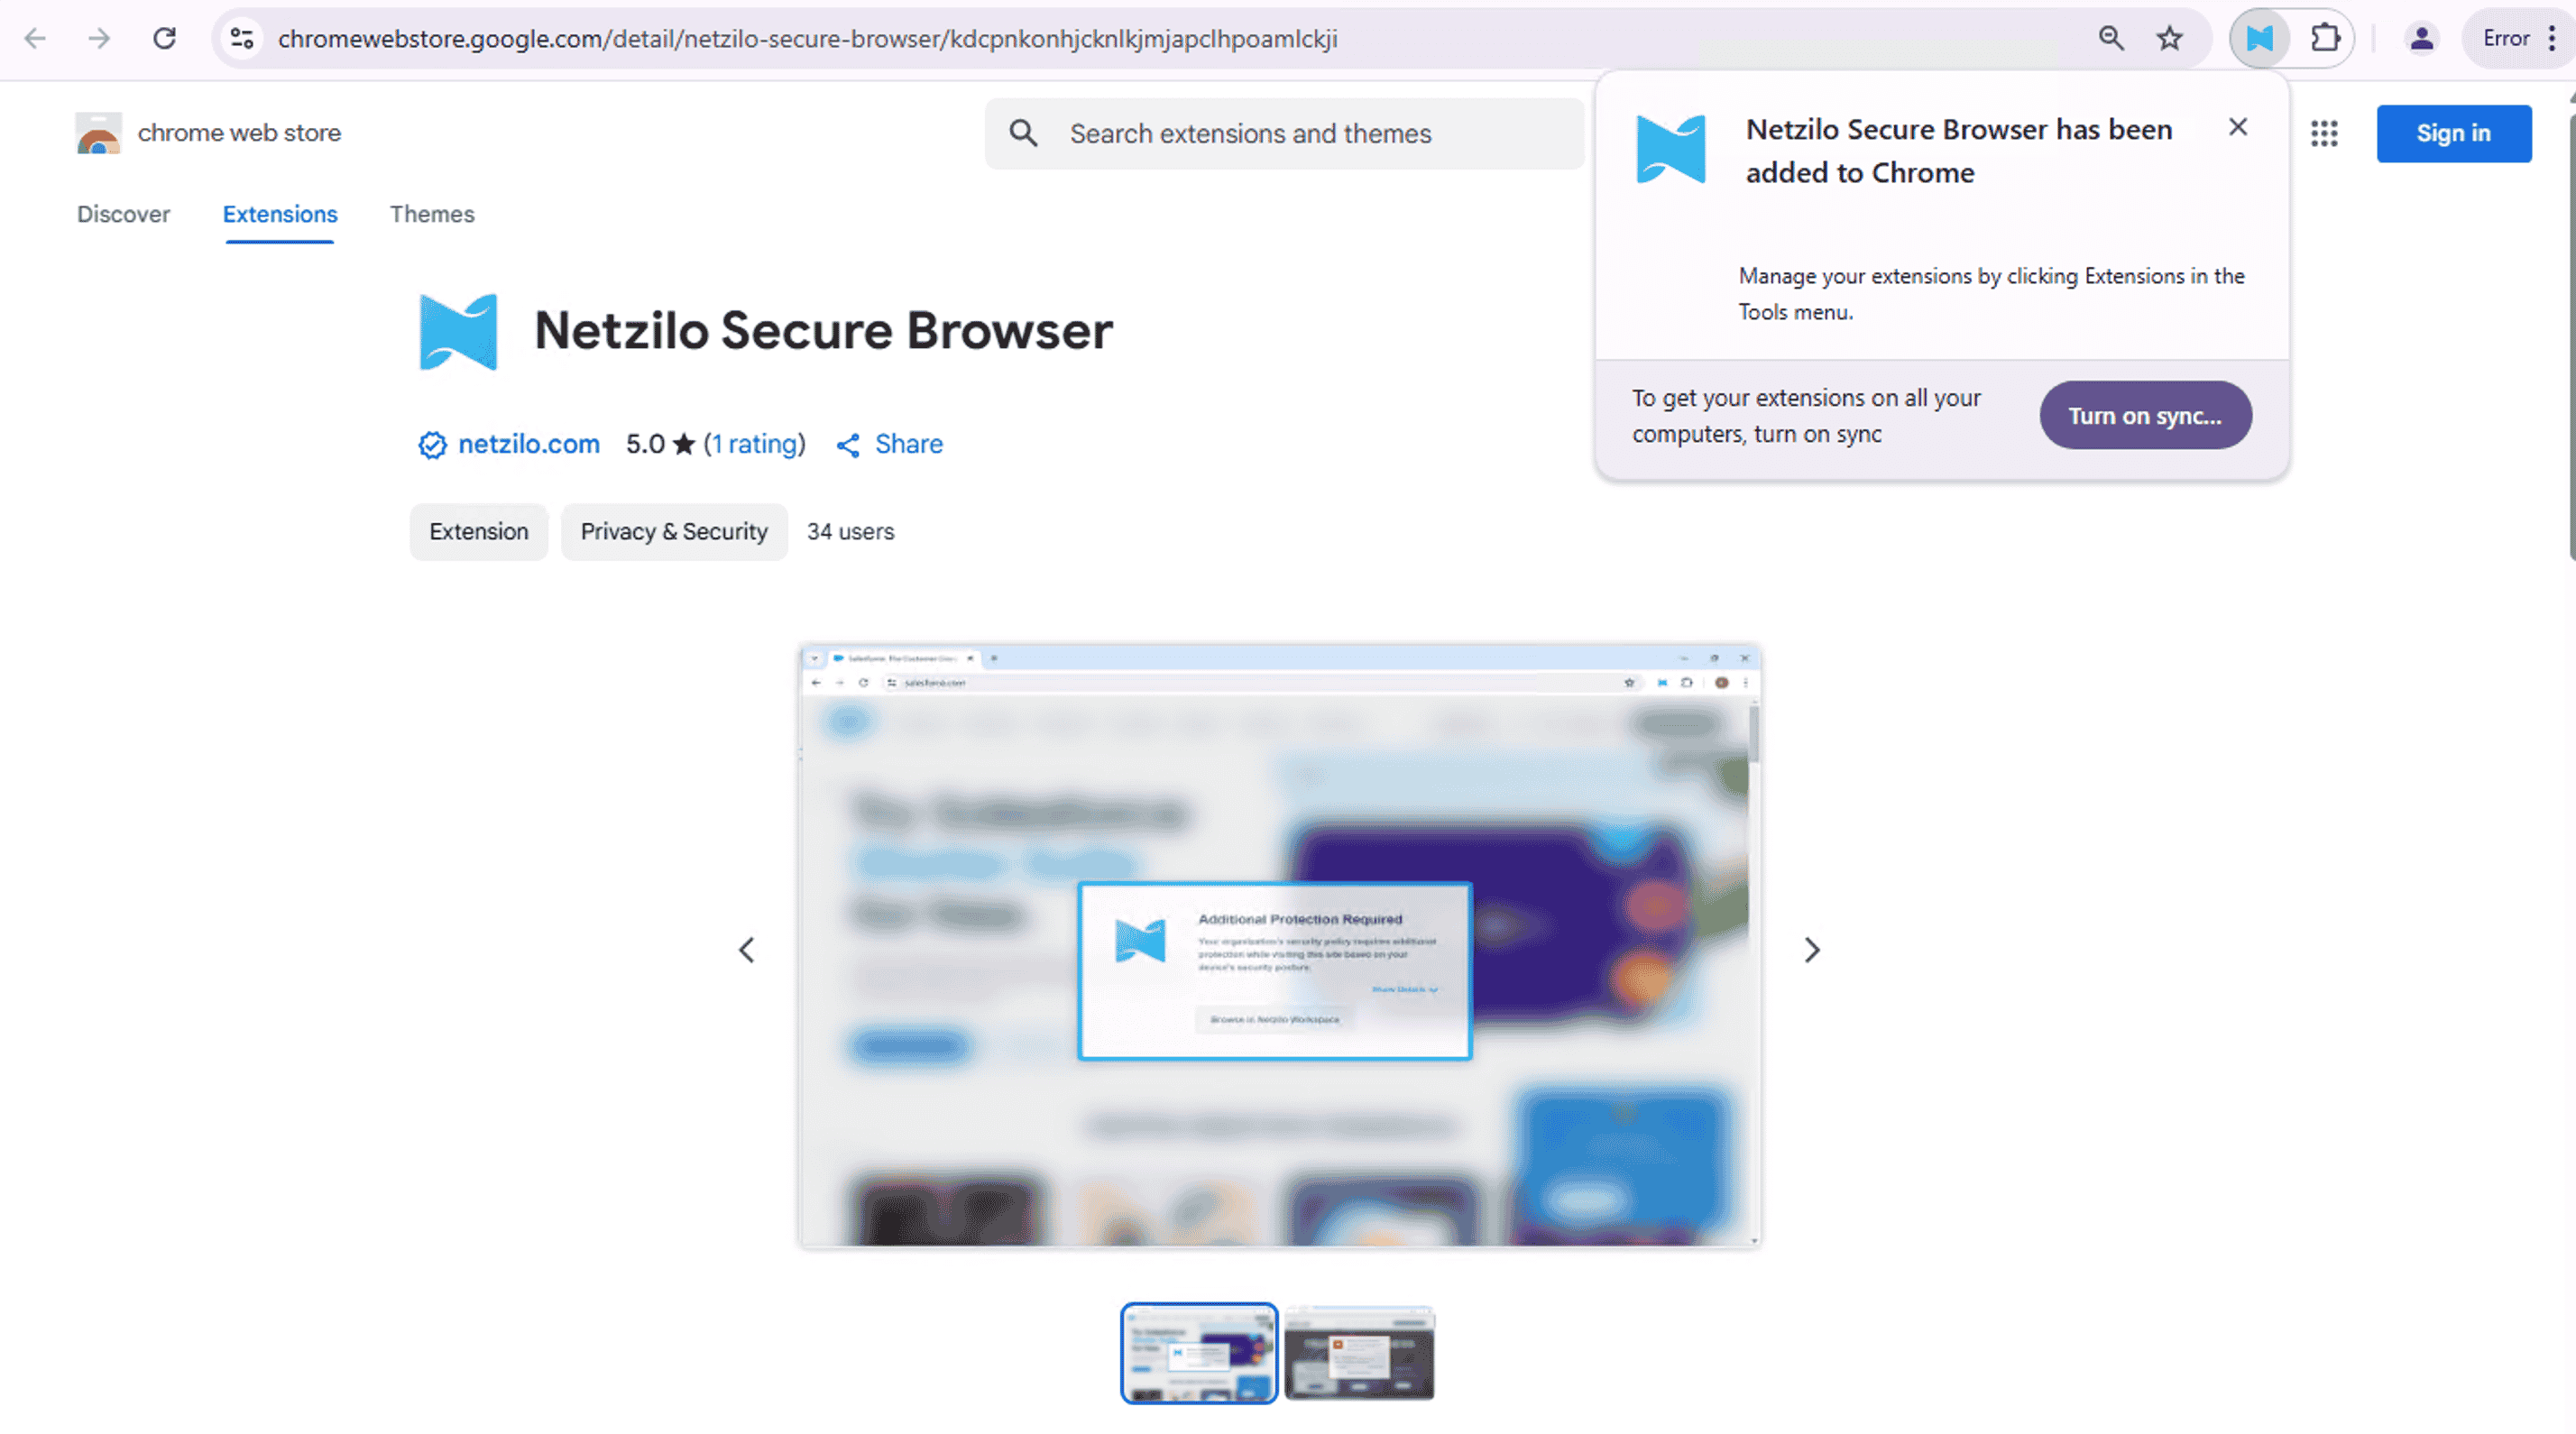The width and height of the screenshot is (2576, 1434).
Task: Click the chrome web store title text
Action: pyautogui.click(x=239, y=133)
